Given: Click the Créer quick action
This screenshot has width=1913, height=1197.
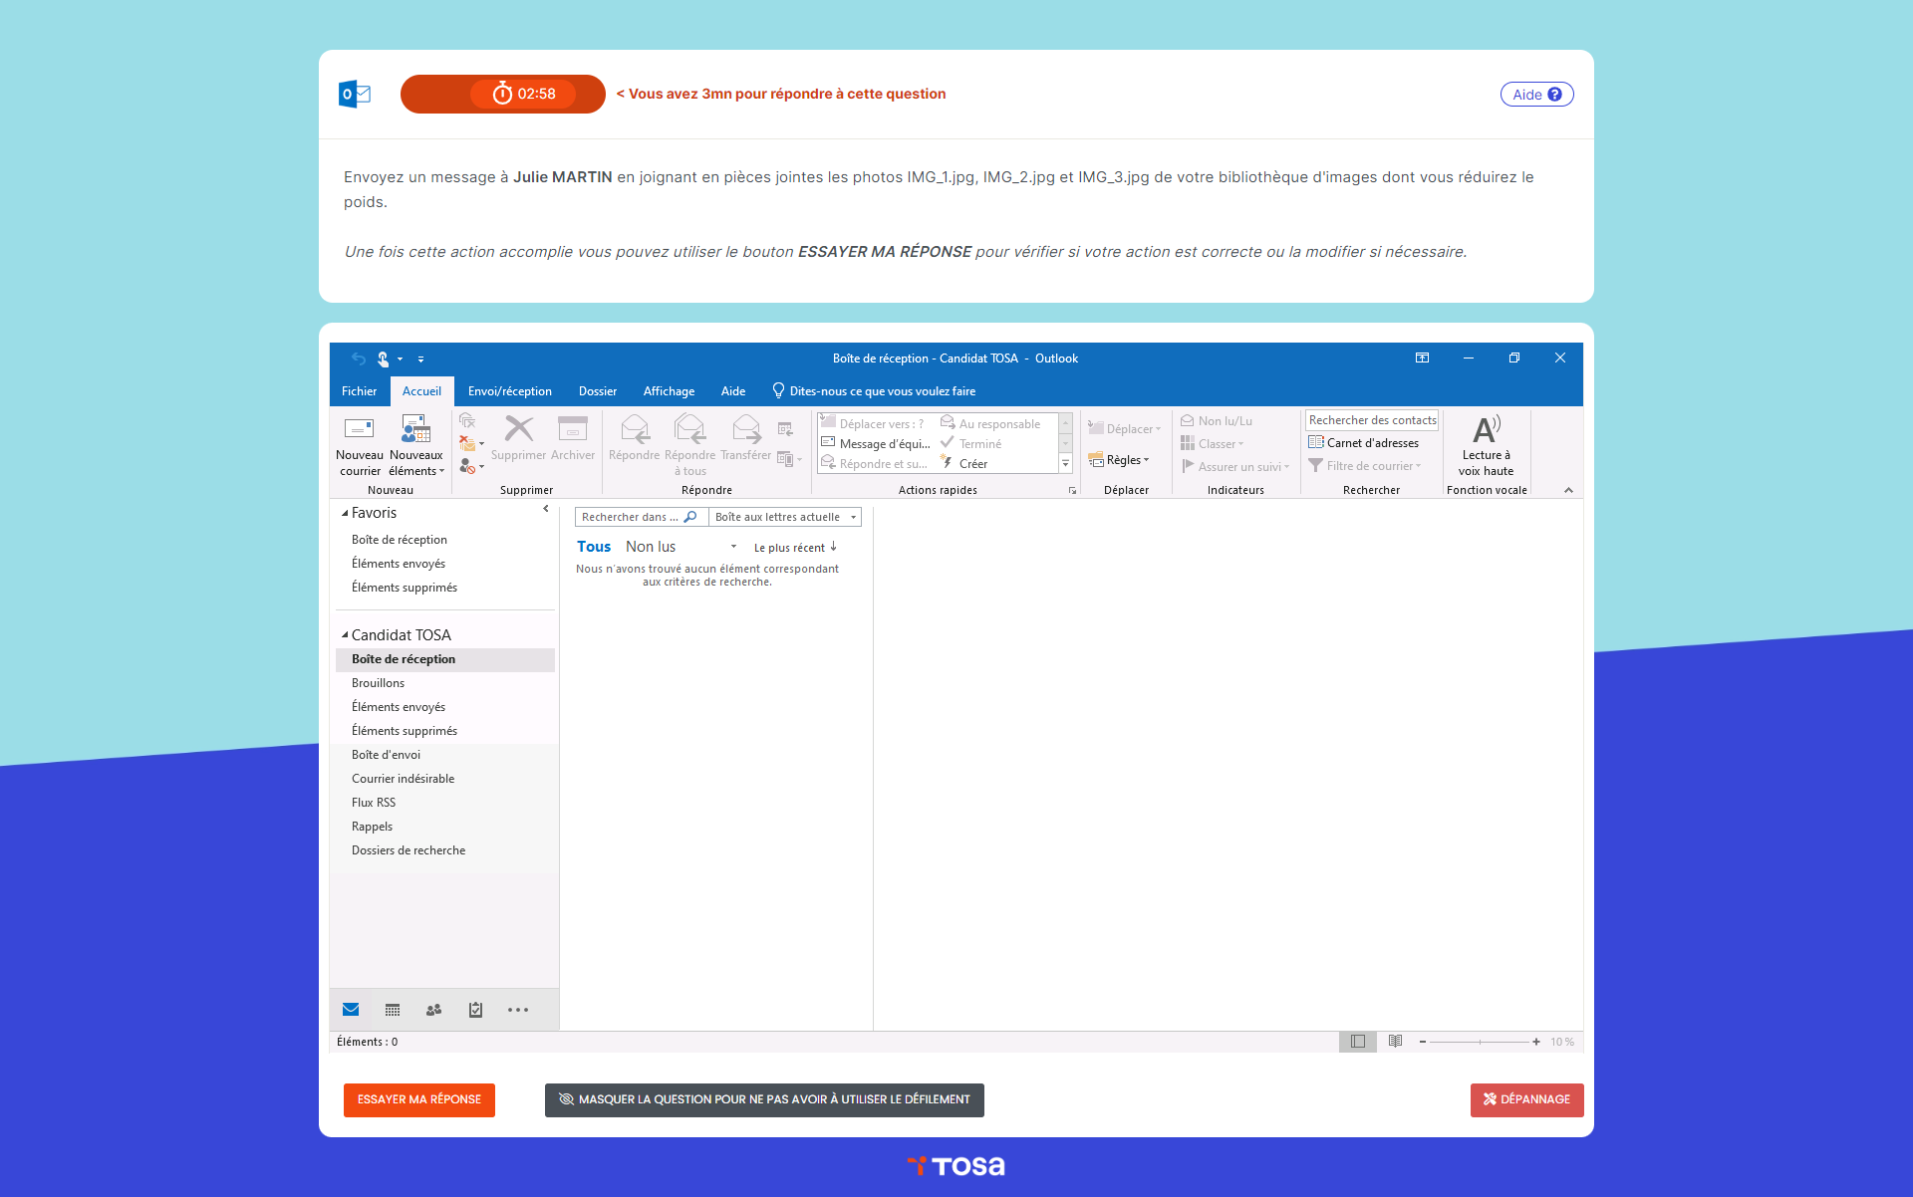Looking at the screenshot, I should point(972,464).
